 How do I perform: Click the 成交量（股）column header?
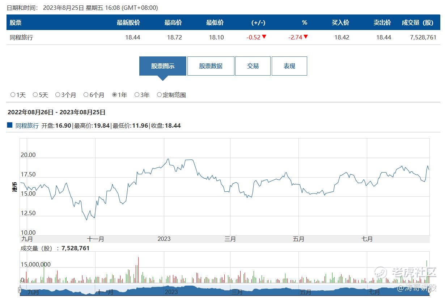pos(417,22)
